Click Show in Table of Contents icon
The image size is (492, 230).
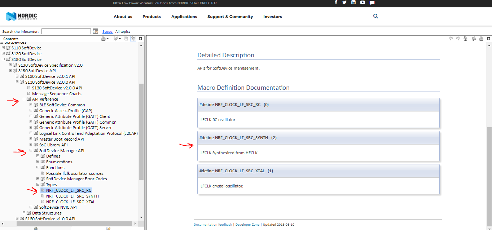click(473, 39)
